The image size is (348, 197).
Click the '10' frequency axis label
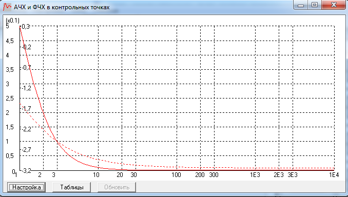(x=96, y=175)
